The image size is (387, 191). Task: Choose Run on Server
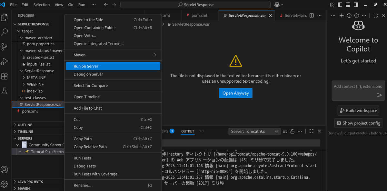pos(113,66)
